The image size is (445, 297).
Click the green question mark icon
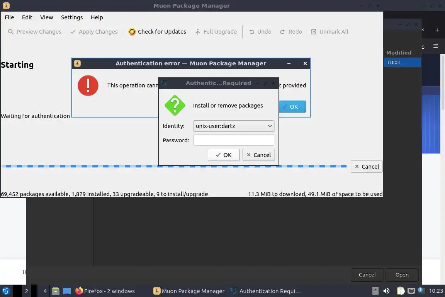point(175,106)
